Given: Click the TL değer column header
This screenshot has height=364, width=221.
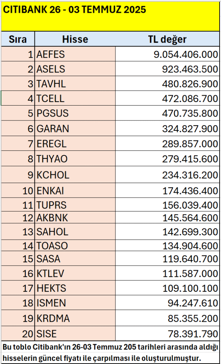Looking at the screenshot, I should (167, 39).
